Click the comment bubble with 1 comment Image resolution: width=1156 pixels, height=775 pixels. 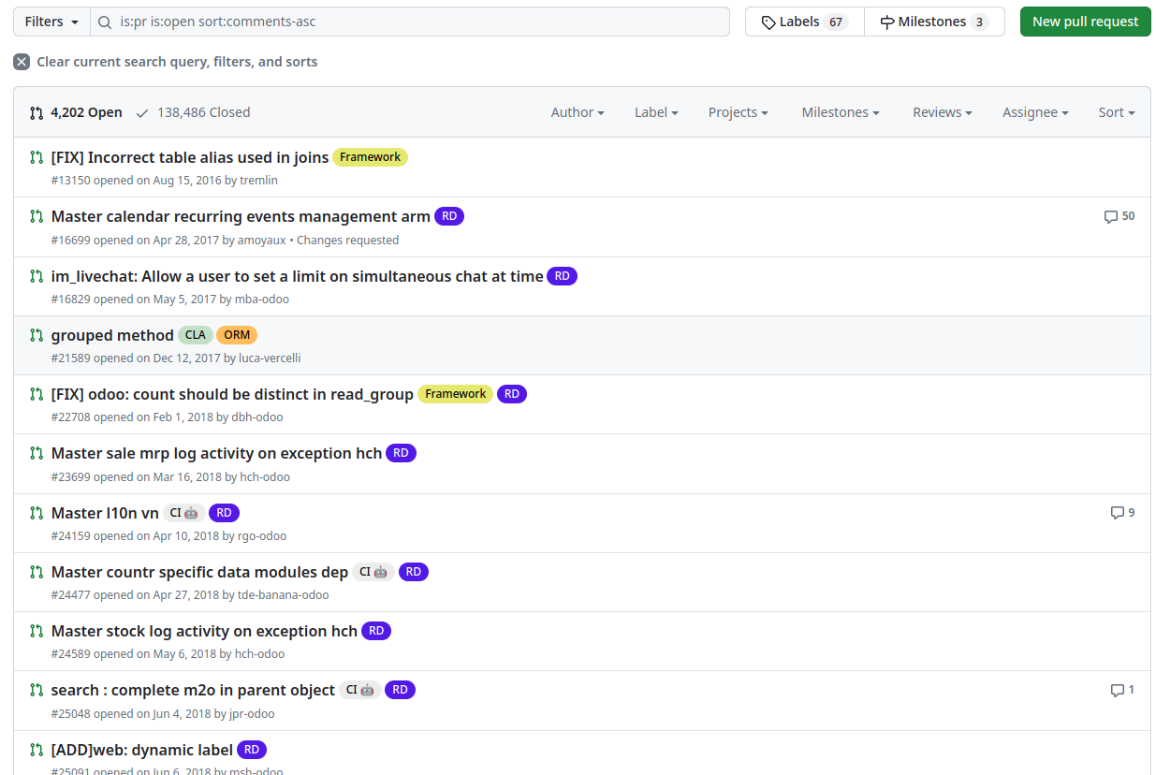pyautogui.click(x=1118, y=690)
